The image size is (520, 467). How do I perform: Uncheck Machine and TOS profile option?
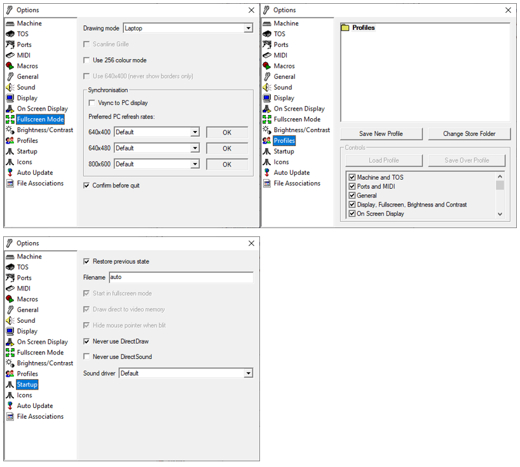point(352,177)
